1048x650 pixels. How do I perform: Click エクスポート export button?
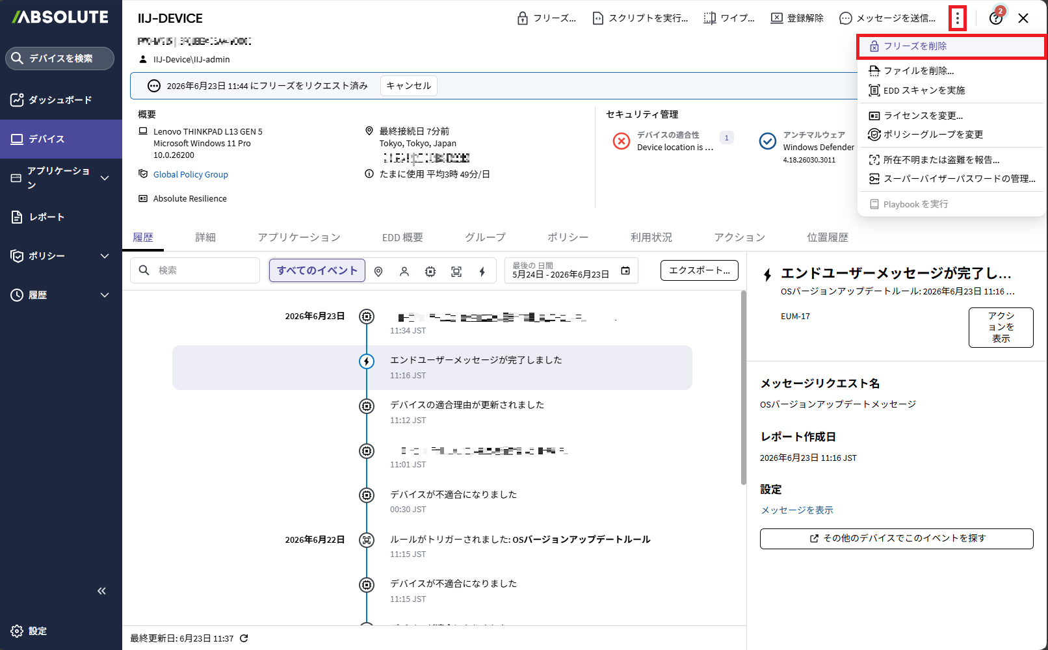point(700,270)
